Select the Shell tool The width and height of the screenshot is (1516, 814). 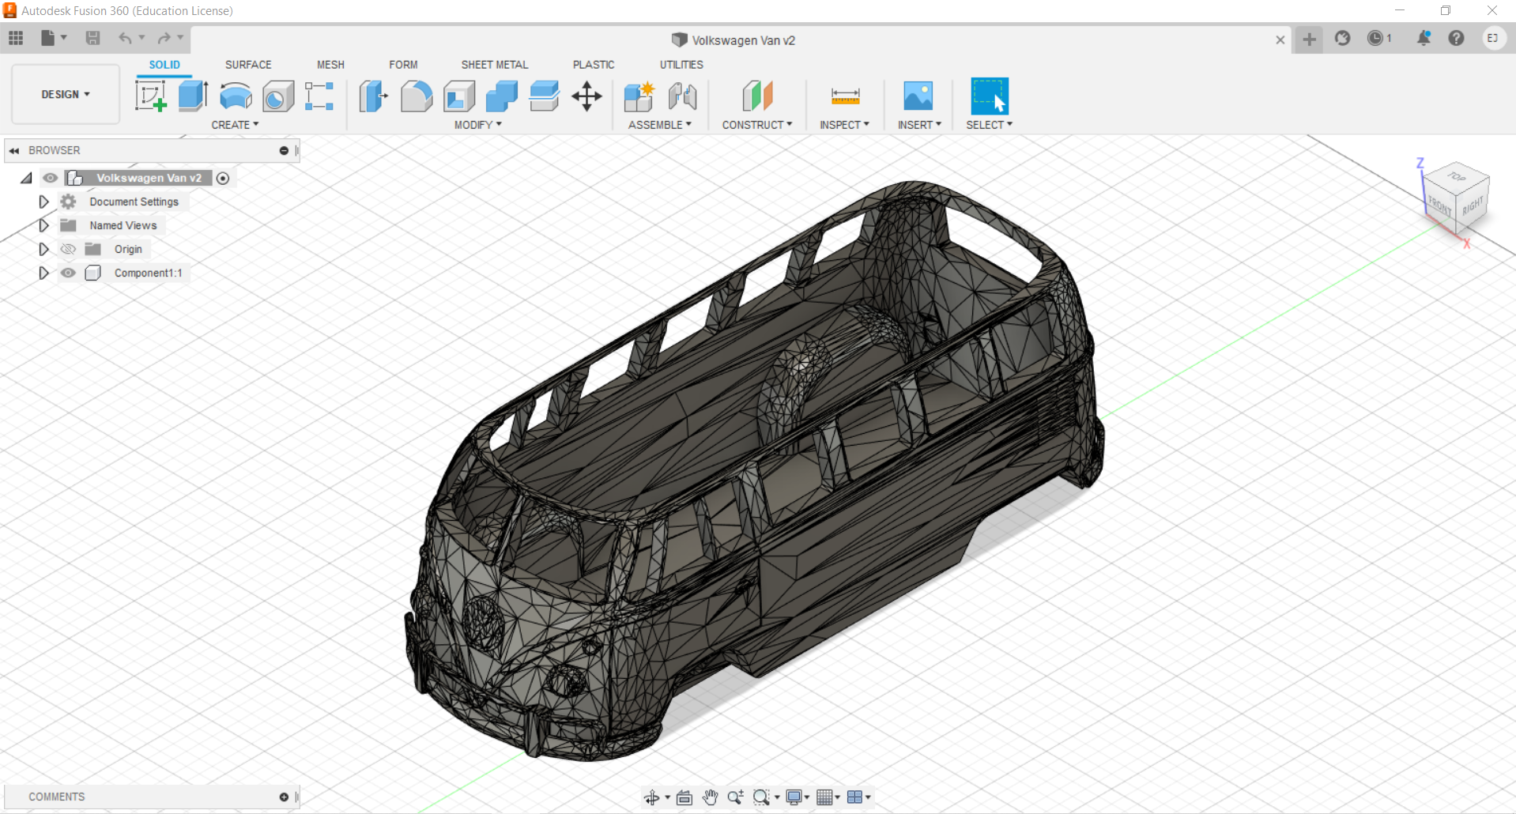(x=459, y=96)
